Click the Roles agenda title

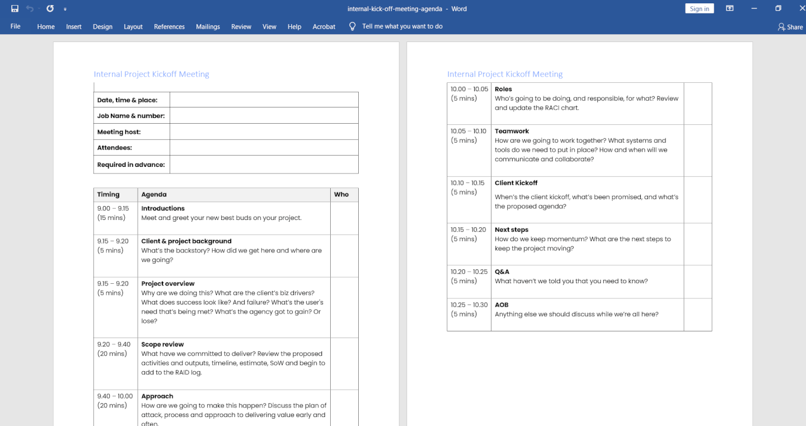[x=503, y=89]
